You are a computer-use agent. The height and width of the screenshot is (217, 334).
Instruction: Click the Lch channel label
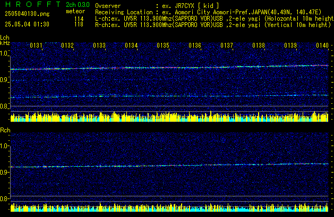tap(5, 38)
